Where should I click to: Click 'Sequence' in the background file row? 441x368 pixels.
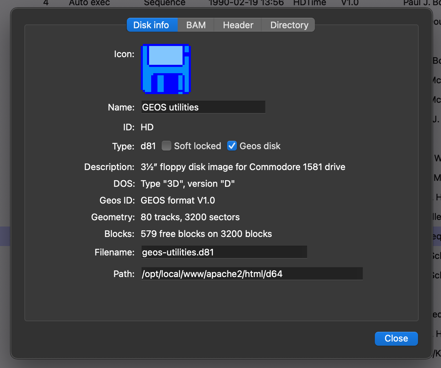pos(164,3)
